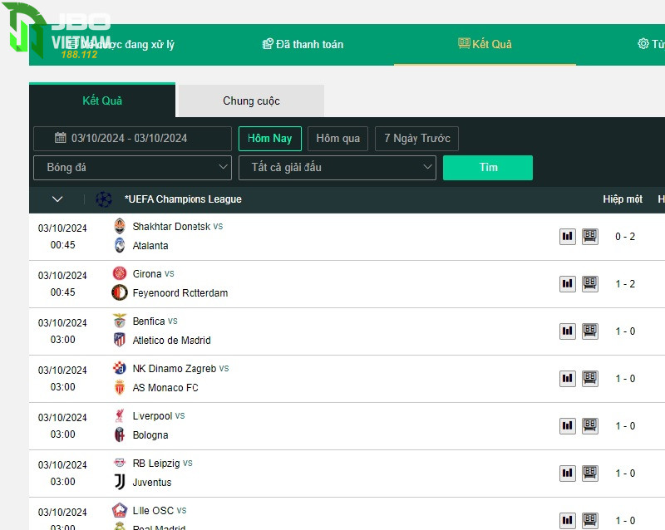
Task: Select the Hôm Nay filter button
Action: (x=269, y=138)
